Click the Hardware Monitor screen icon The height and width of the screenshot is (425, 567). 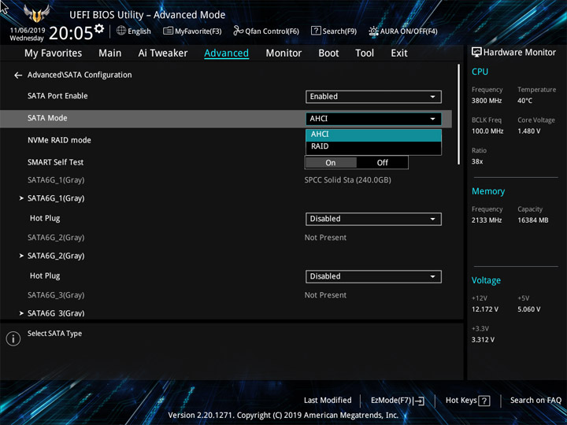476,53
